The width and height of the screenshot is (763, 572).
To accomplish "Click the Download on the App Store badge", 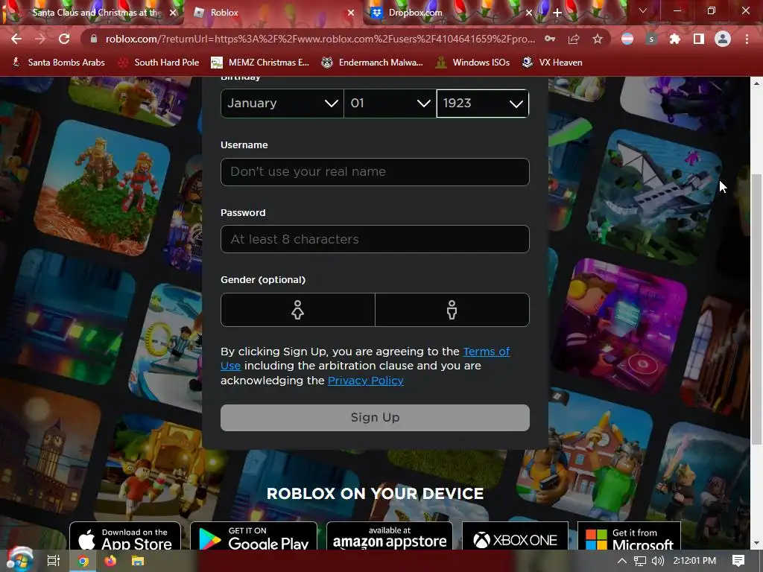I will pyautogui.click(x=125, y=537).
